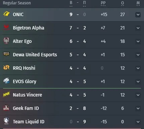
Task: Click the Dewa United Esports logo
Action: point(6,54)
